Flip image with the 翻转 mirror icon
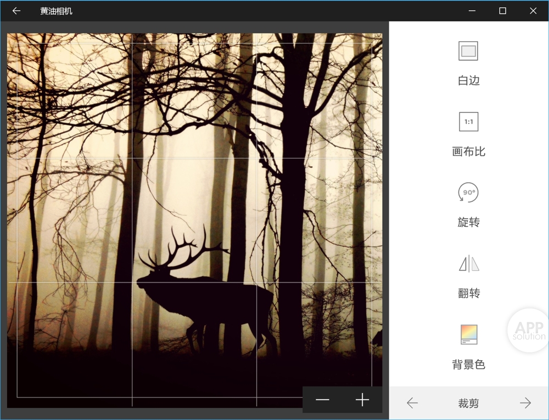The image size is (549, 420). coord(469,264)
